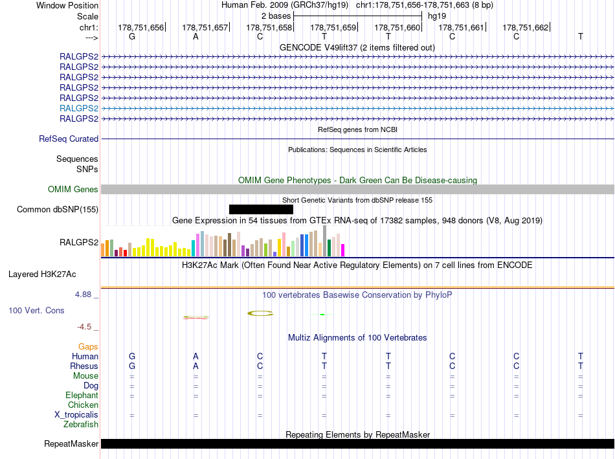Click the 100 Vert. Cons label
This screenshot has width=615, height=459.
point(36,310)
